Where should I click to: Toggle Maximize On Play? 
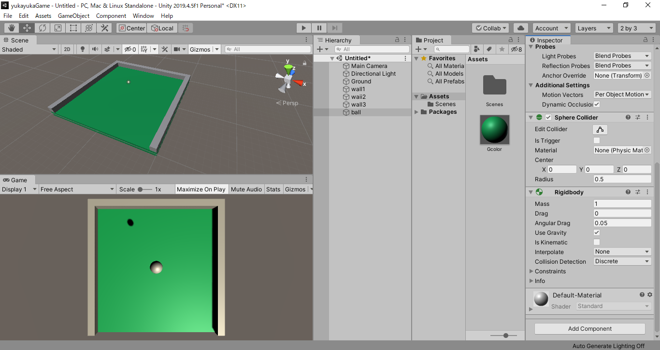201,189
